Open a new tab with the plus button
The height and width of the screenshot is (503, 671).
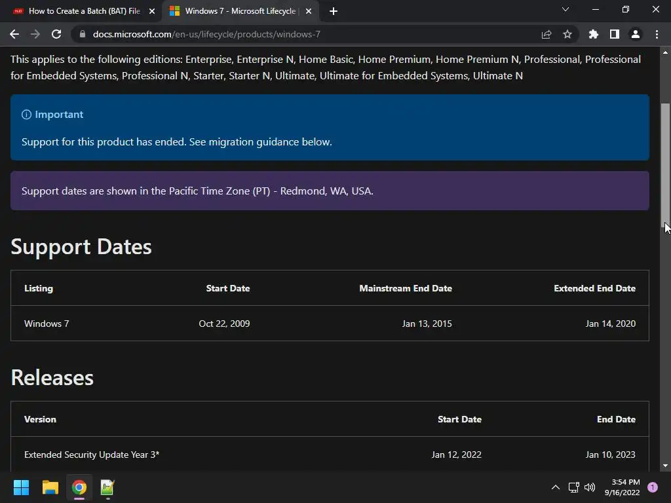334,11
